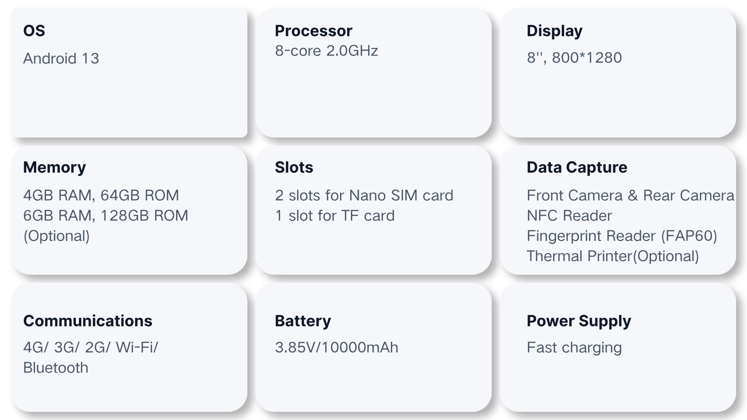
Task: Click the Communications heading
Action: pyautogui.click(x=88, y=321)
